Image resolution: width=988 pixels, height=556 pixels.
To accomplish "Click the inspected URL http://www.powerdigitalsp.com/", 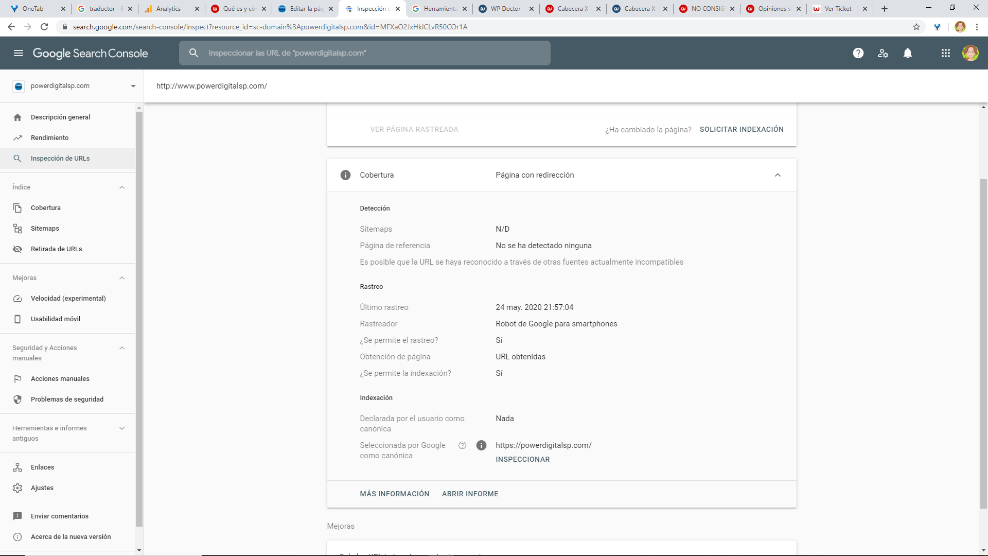I will click(211, 86).
